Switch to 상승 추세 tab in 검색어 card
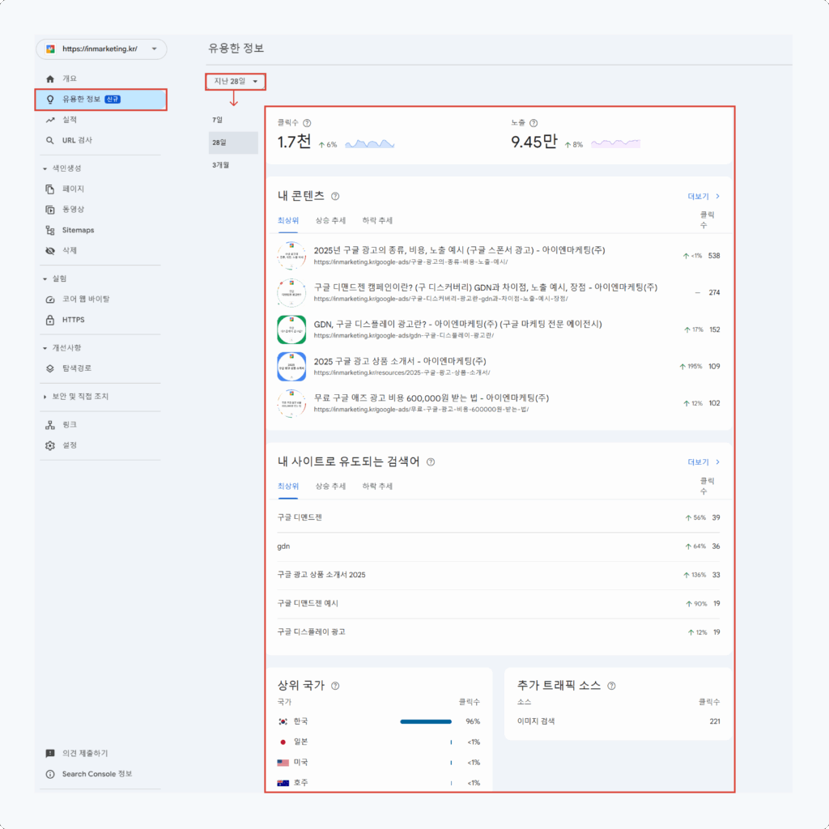 (x=330, y=487)
